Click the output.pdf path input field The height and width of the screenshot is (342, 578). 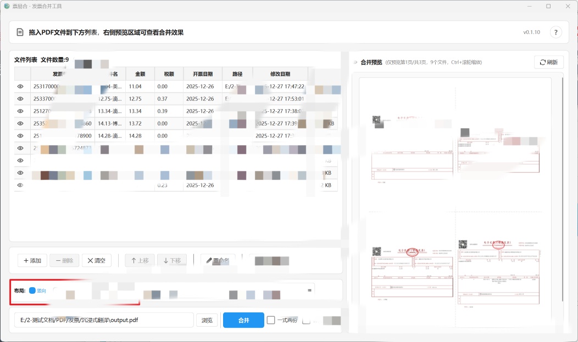tap(104, 320)
